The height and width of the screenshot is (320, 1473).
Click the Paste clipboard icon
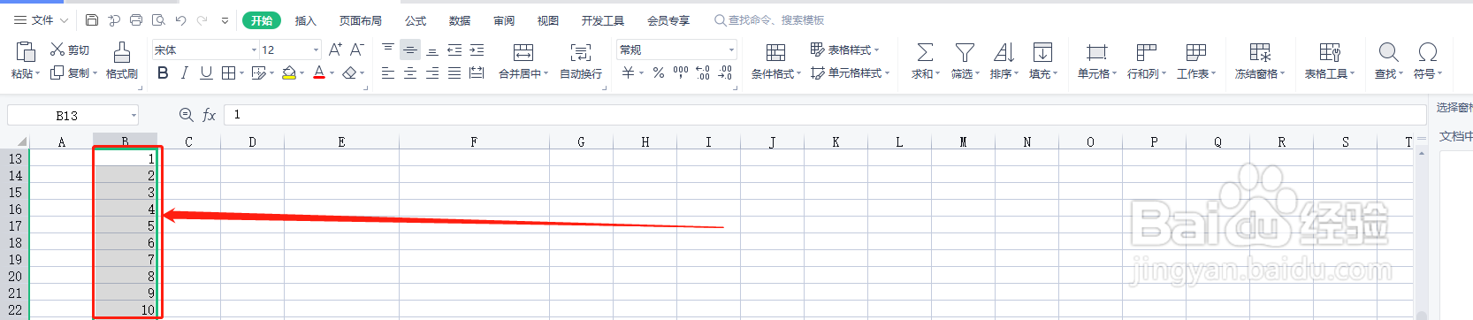tap(26, 51)
